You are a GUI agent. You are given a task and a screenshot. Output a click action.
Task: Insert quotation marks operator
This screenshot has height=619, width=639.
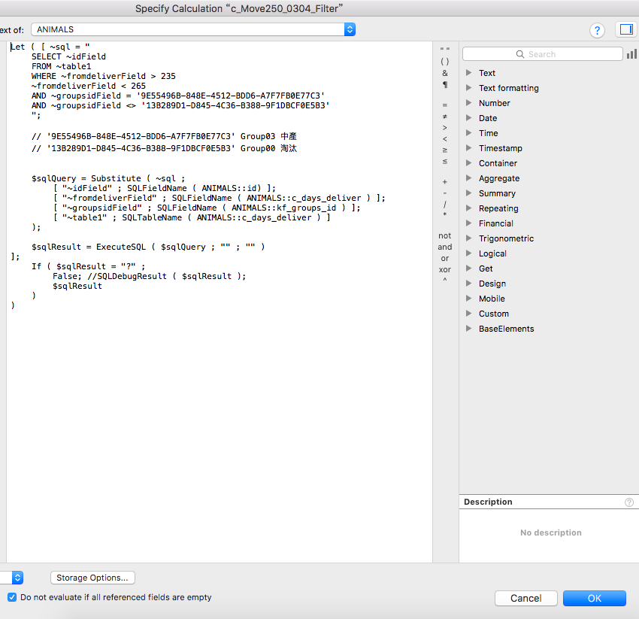(x=444, y=50)
